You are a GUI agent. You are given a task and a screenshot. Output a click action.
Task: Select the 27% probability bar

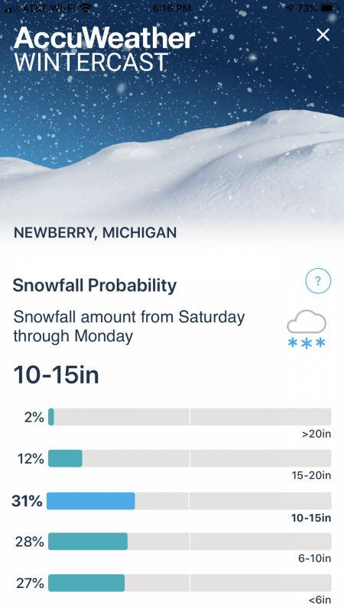click(x=190, y=583)
